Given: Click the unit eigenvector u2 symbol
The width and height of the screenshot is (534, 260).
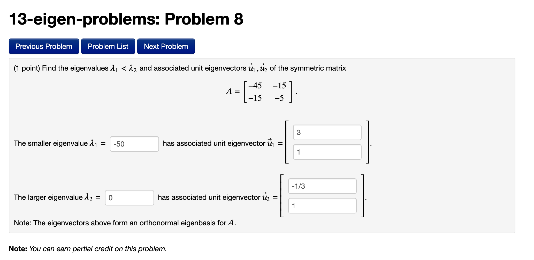Looking at the screenshot, I should point(265,197).
